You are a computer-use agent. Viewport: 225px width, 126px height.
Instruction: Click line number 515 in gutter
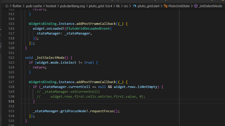11,24
